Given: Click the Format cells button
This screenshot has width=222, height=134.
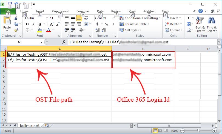Looking at the screenshot, I should coord(173,30).
